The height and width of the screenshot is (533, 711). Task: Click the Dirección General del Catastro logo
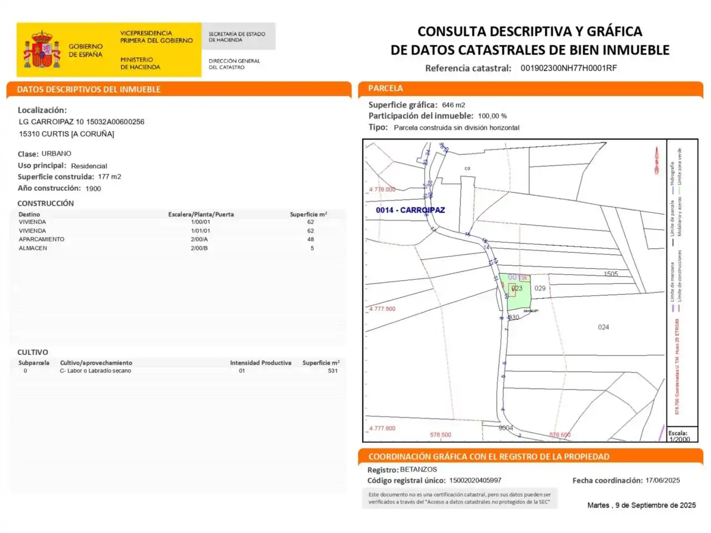234,64
